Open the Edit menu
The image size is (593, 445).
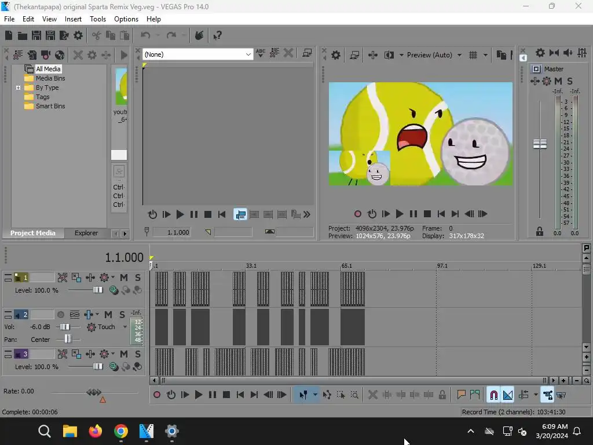(x=28, y=19)
